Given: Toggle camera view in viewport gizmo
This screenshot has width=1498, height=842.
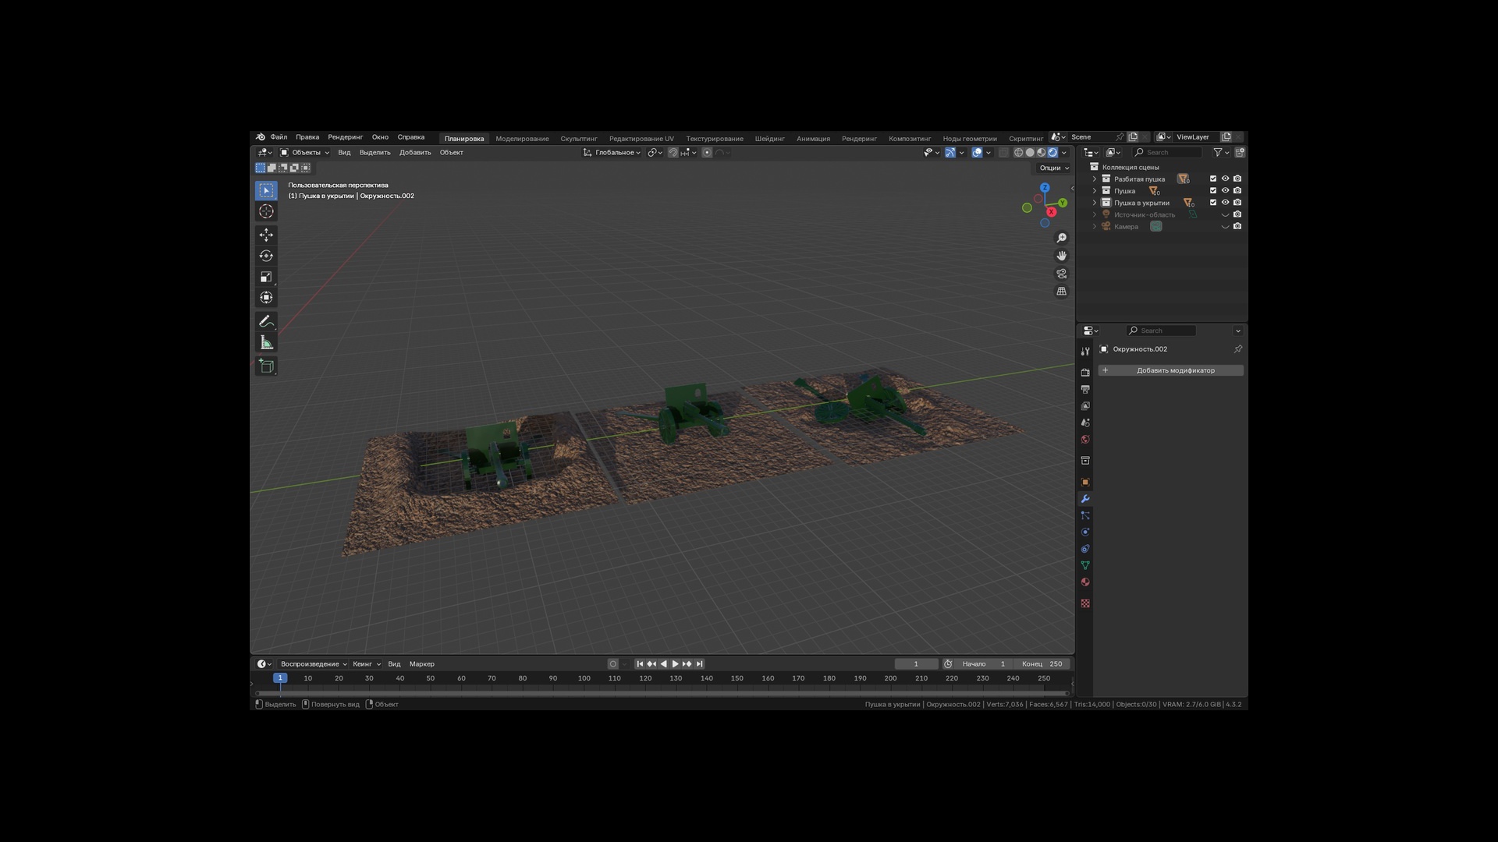Looking at the screenshot, I should [x=1061, y=274].
